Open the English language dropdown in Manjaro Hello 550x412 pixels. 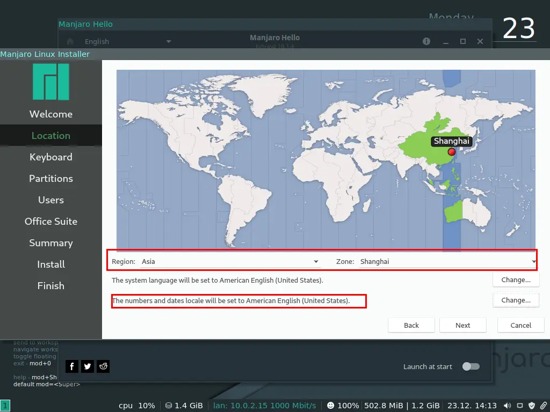(127, 41)
